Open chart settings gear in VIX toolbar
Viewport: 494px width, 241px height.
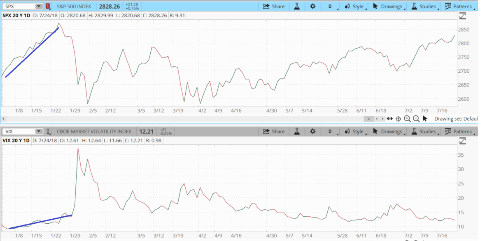coord(312,132)
